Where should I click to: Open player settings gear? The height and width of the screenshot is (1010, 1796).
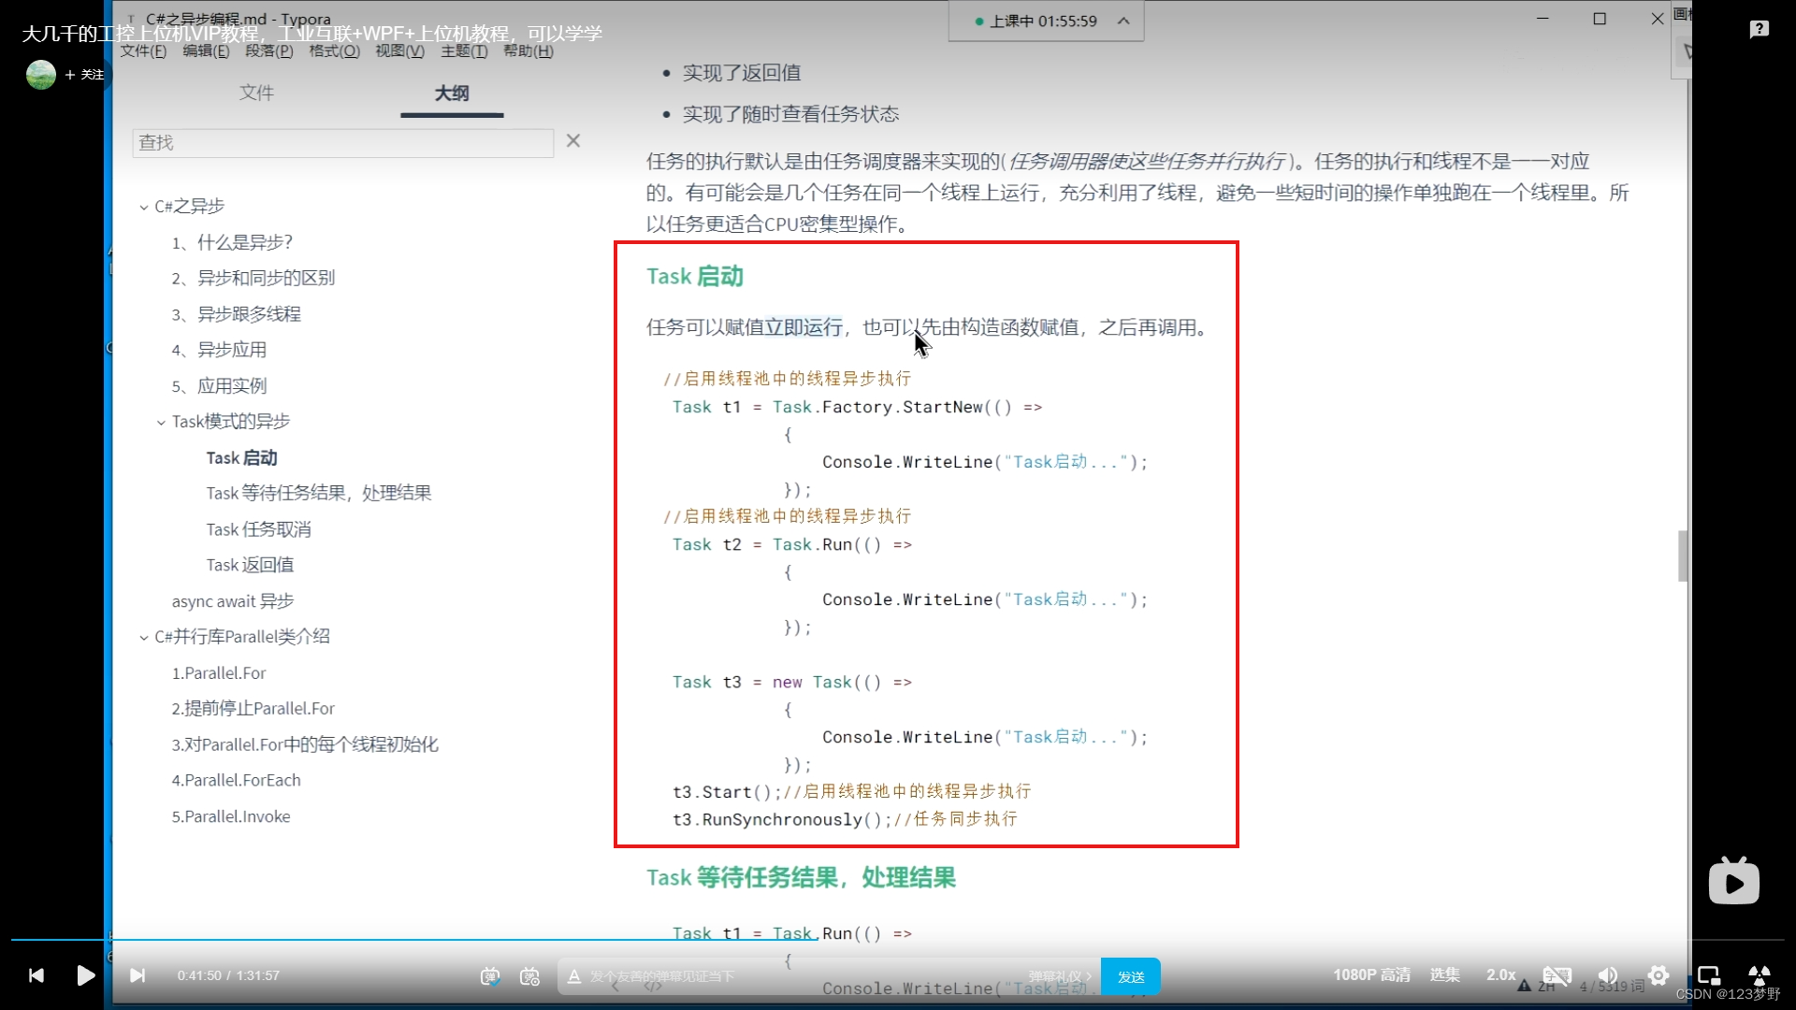(x=1658, y=975)
